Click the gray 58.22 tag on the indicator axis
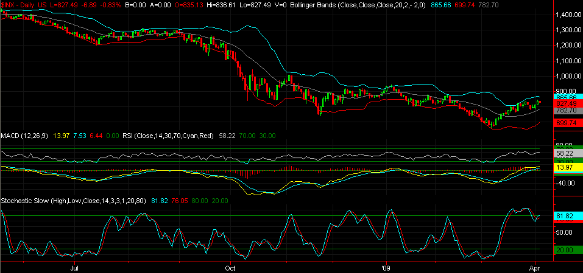Image resolution: width=583 pixels, height=273 pixels. point(568,153)
